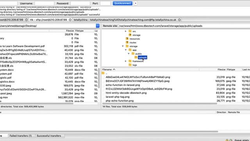Select local file ending in post.jpeg

point(6,94)
